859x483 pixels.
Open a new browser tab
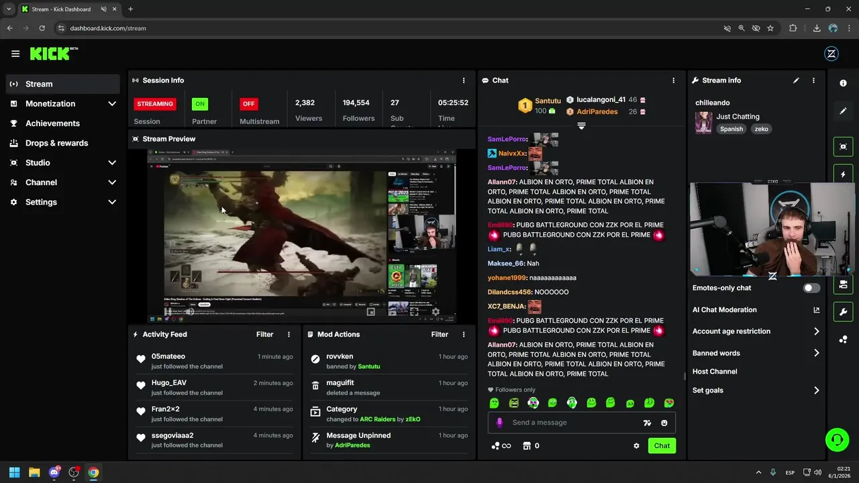pos(130,9)
